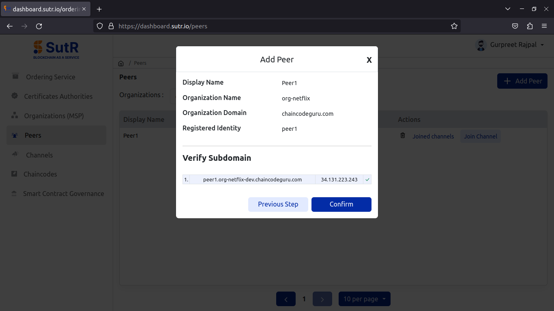Image resolution: width=554 pixels, height=311 pixels.
Task: Click the Organizations hierarchy icon
Action: point(15,115)
